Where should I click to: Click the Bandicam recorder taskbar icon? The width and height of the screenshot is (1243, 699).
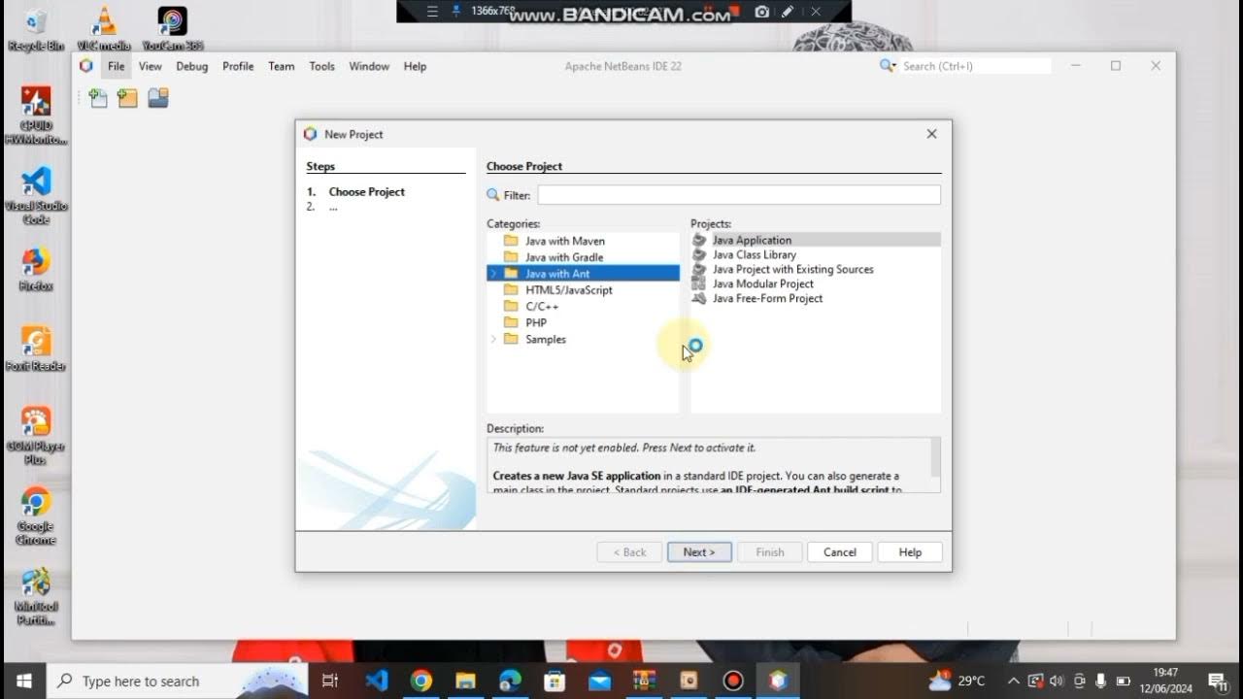tap(733, 681)
